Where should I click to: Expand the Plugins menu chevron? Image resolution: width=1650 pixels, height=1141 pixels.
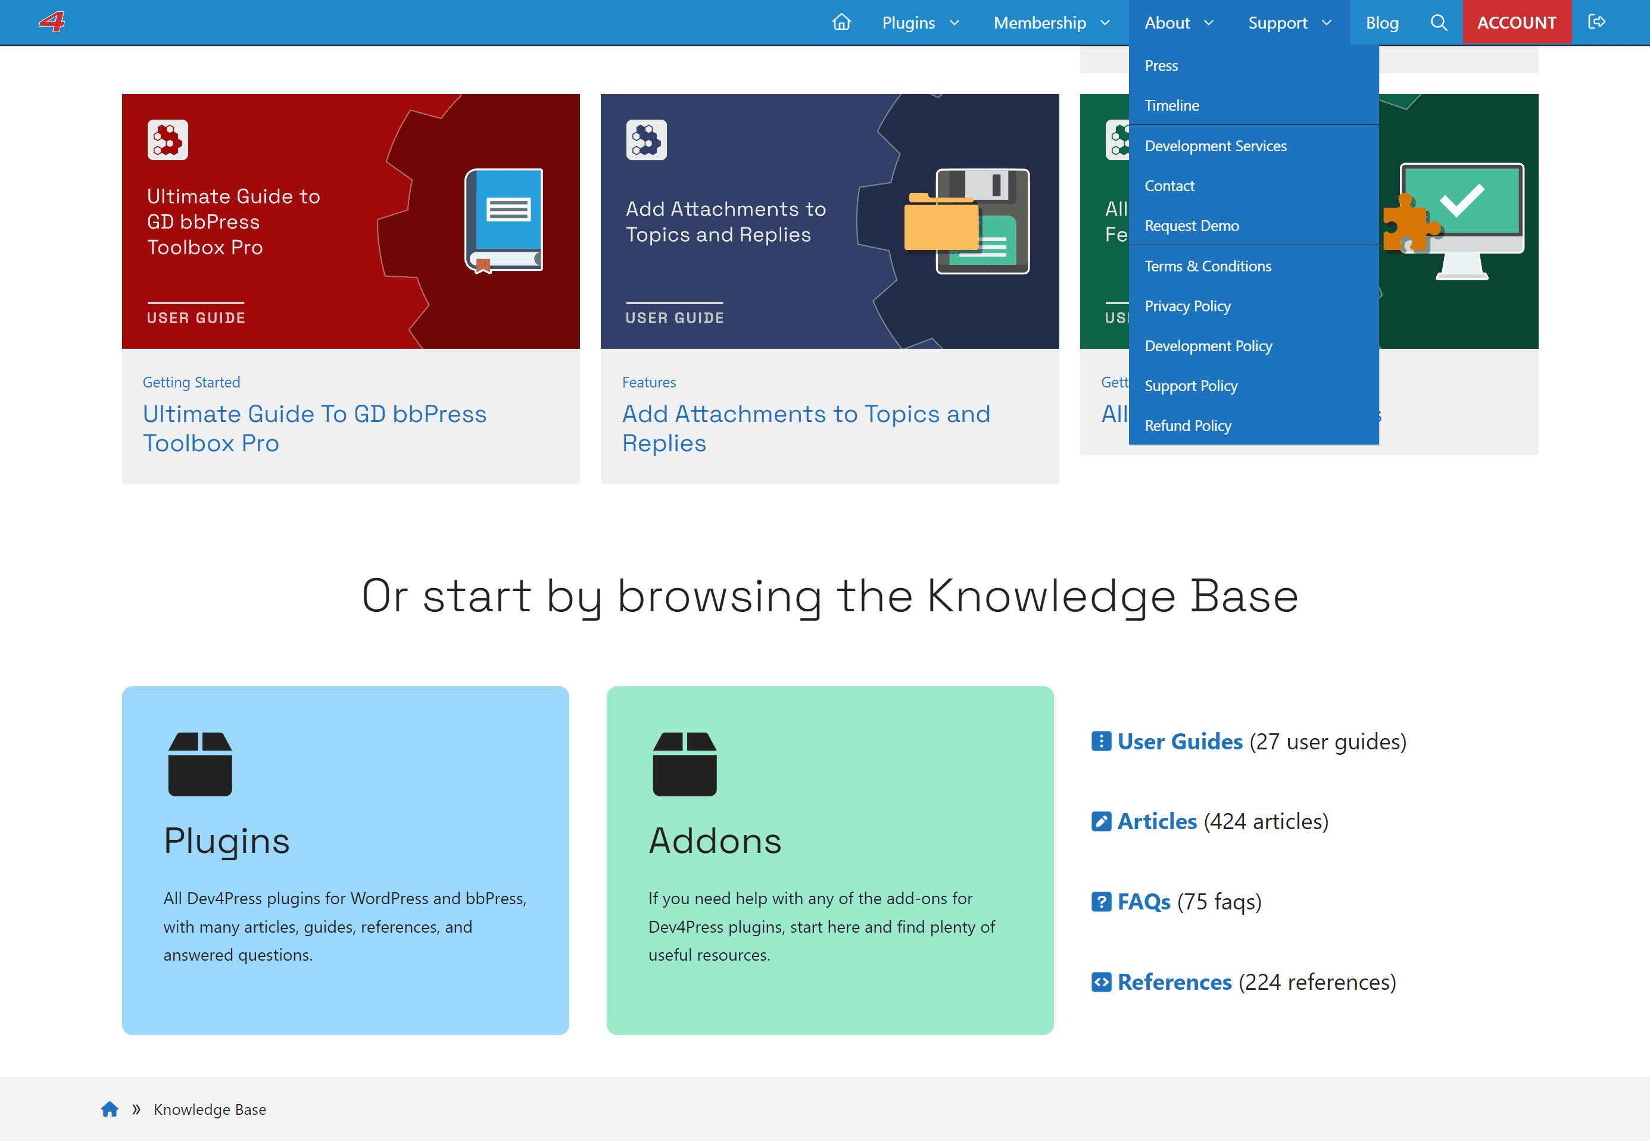[954, 23]
